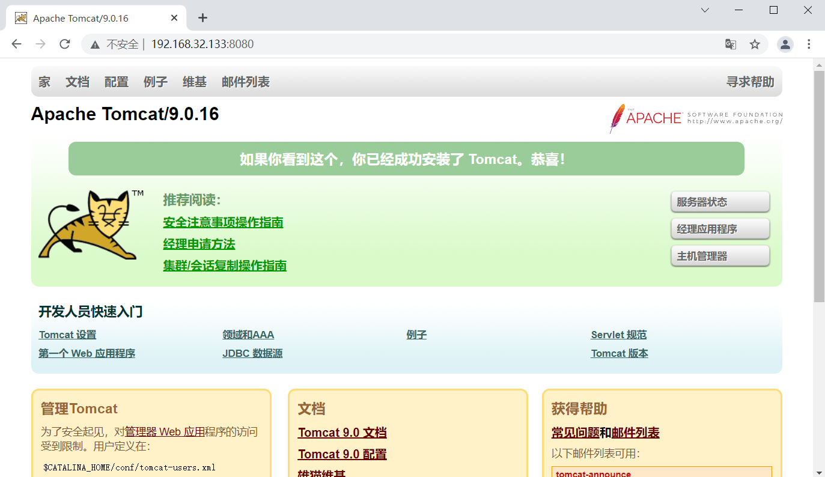
Task: Open the Chrome three-dot menu
Action: [809, 44]
